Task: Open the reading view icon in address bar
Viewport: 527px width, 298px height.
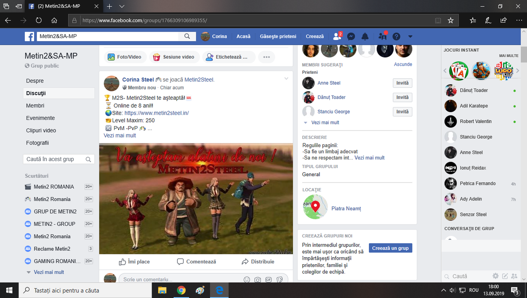Action: tap(438, 20)
